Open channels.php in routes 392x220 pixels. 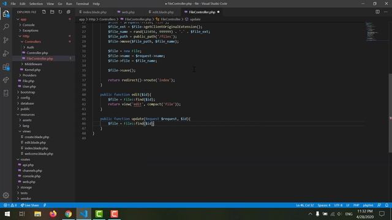click(x=32, y=170)
